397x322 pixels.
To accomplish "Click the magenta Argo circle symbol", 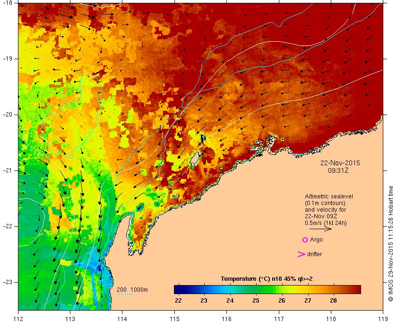I will point(305,240).
